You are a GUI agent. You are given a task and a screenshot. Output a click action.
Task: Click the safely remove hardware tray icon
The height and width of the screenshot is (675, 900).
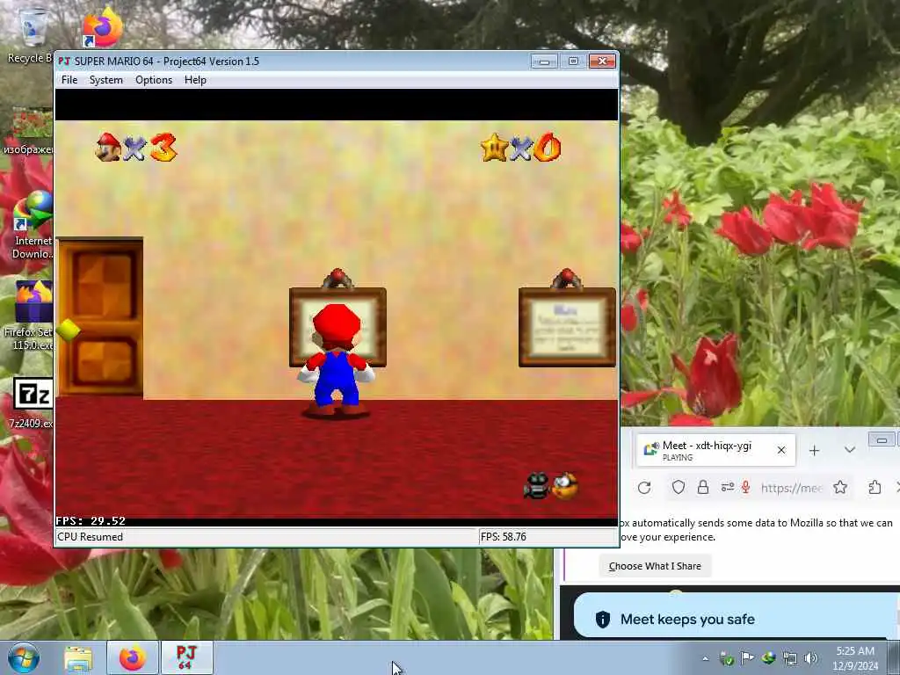[726, 659]
